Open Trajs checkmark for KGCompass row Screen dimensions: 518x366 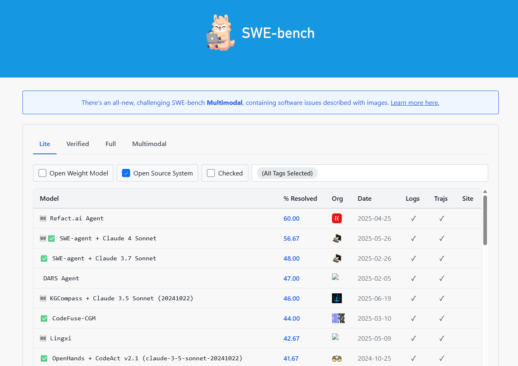click(x=441, y=298)
